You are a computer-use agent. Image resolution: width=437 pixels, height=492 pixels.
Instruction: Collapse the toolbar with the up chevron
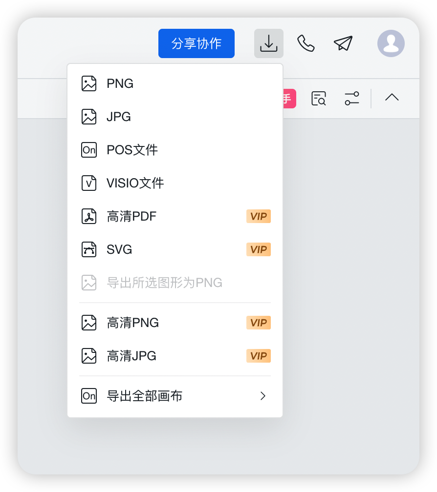point(392,97)
